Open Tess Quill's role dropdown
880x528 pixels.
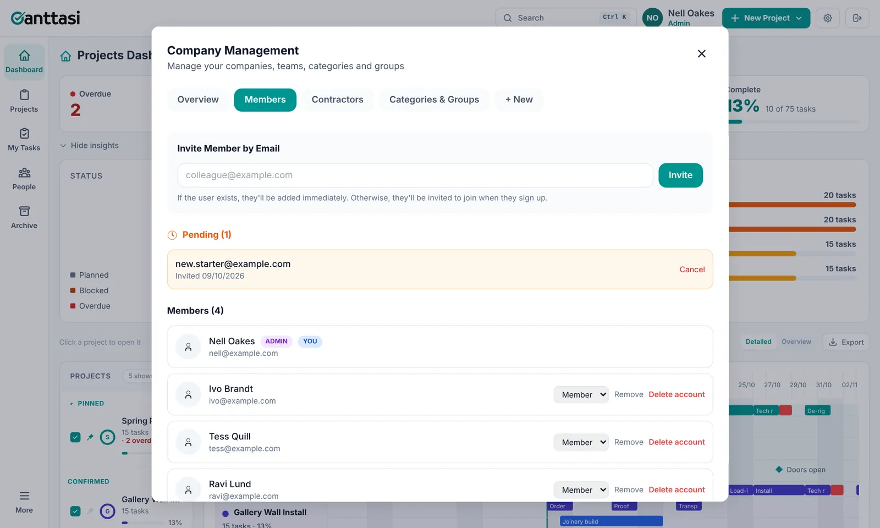click(581, 442)
